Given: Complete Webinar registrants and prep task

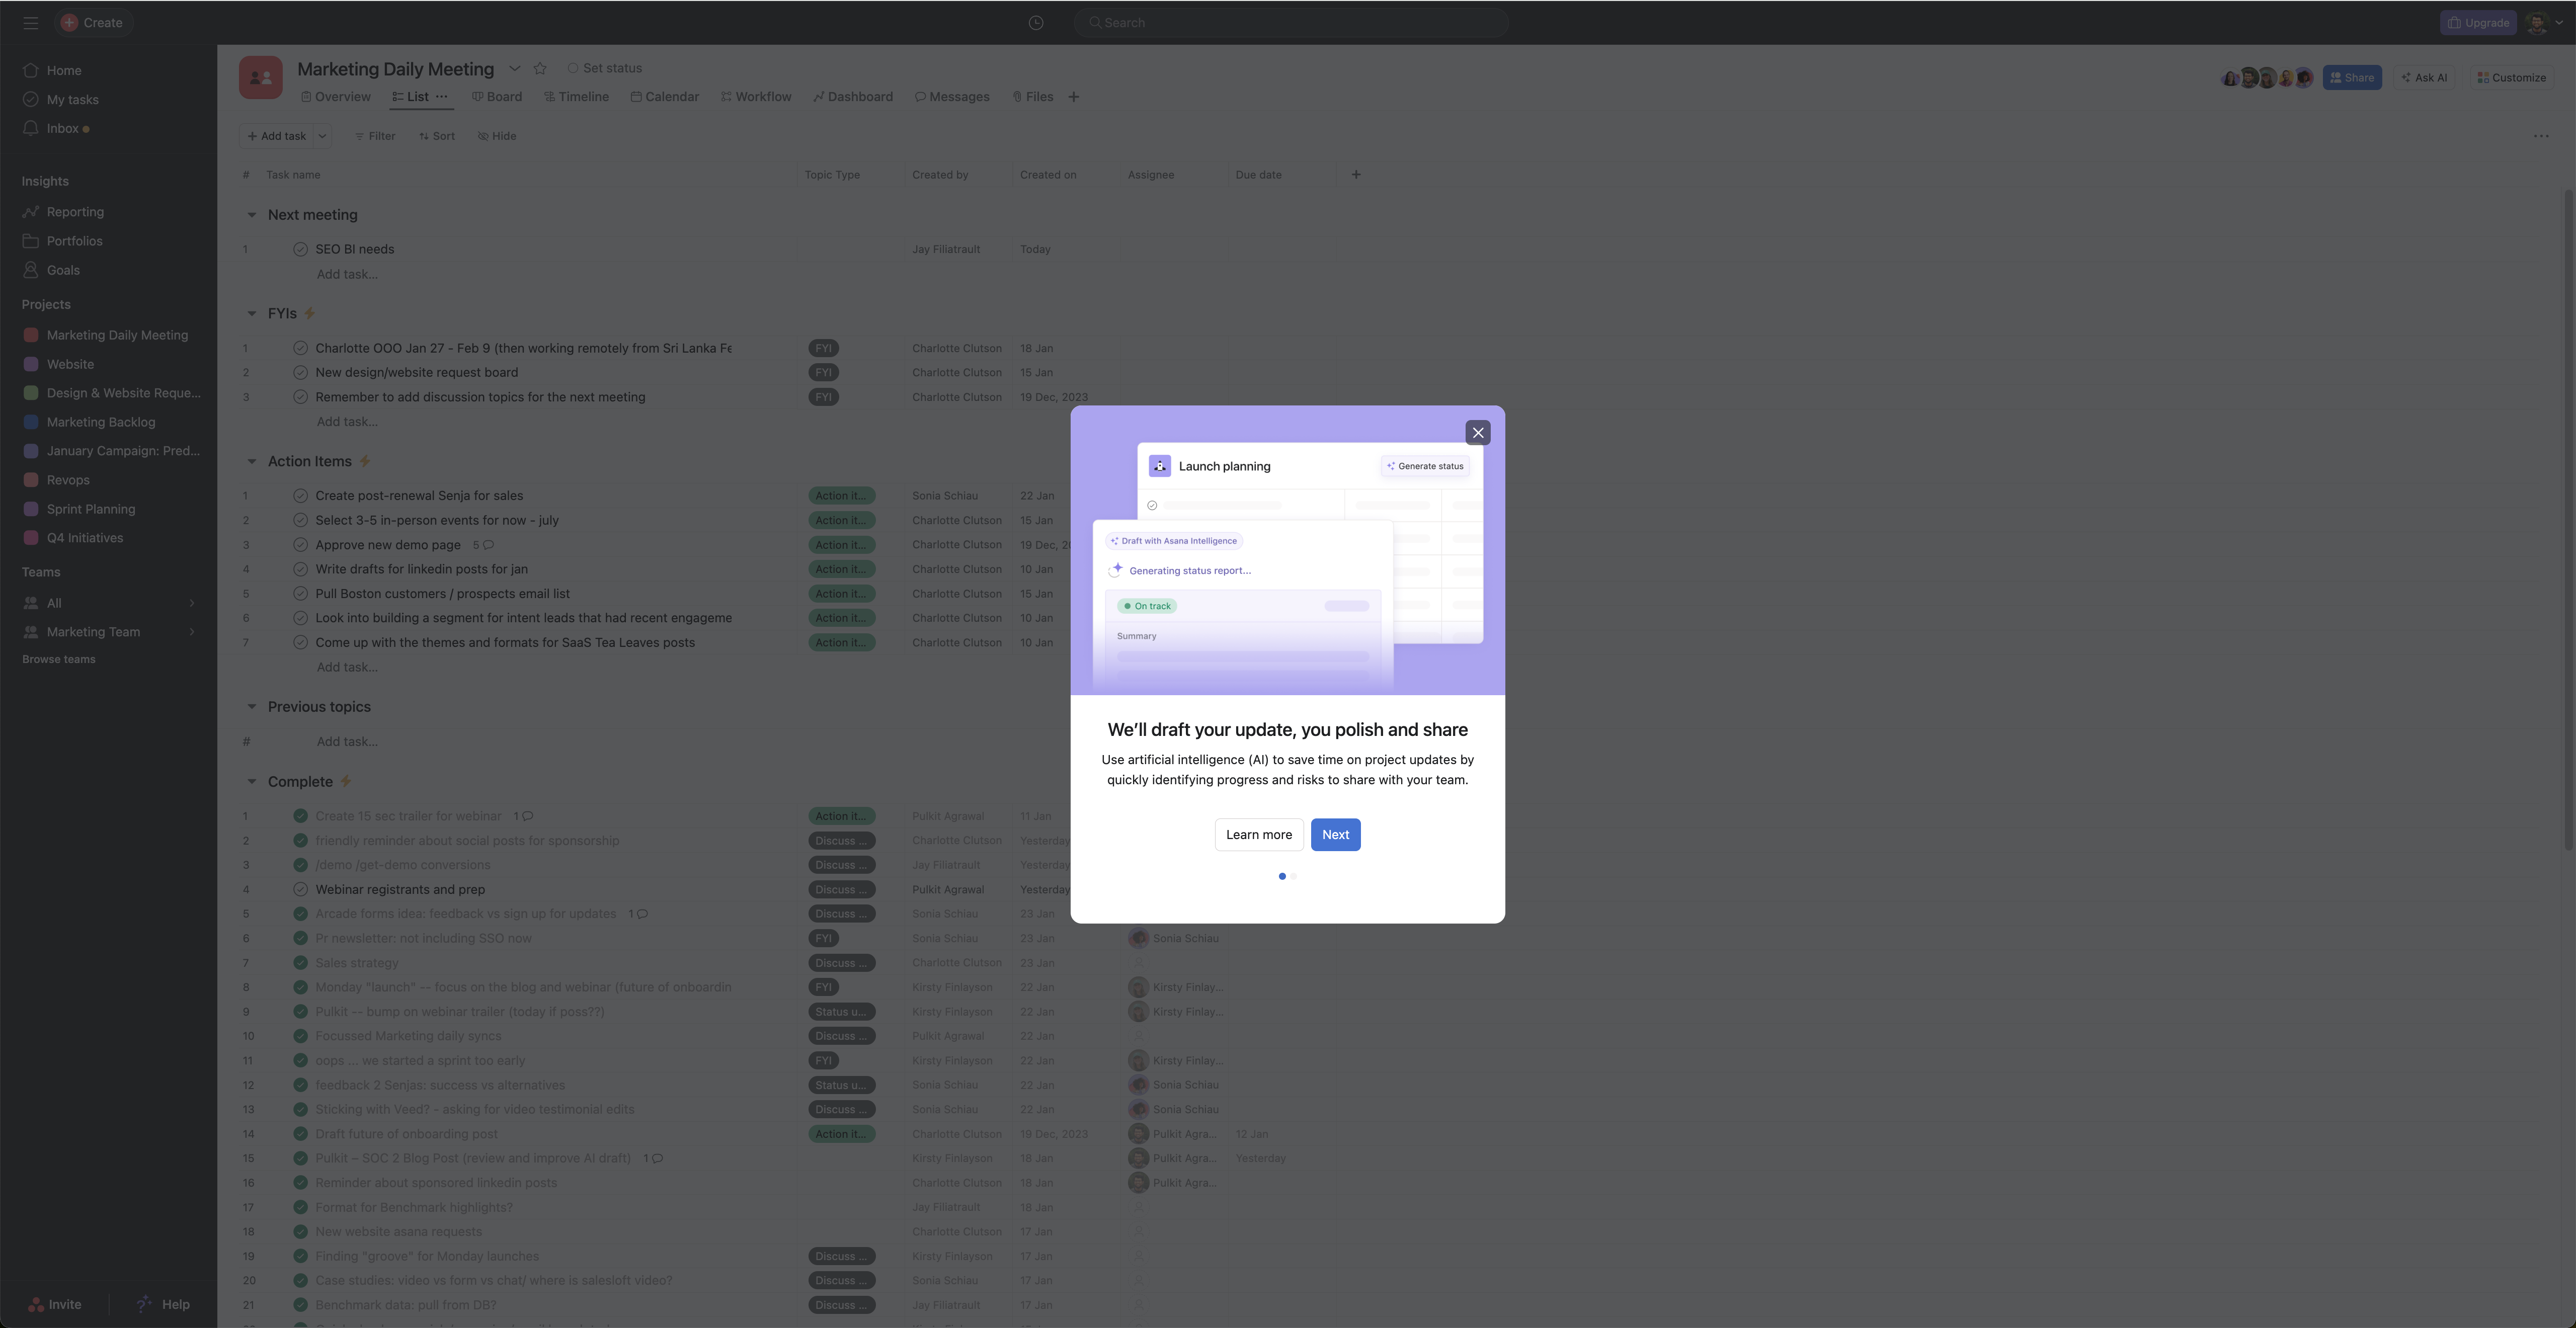Looking at the screenshot, I should tap(300, 890).
